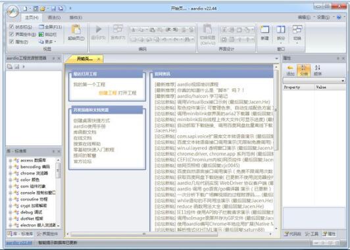Click the 零基础快速入门教程 link

[94, 149]
